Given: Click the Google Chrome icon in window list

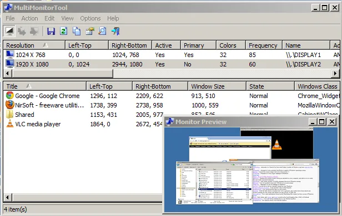Looking at the screenshot, I should (x=10, y=95).
